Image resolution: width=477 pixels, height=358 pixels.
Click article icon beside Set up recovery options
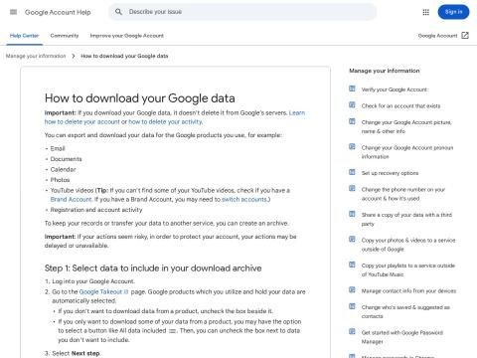[352, 172]
